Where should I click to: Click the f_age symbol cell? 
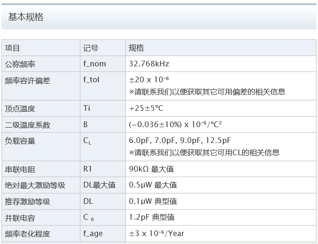93,234
